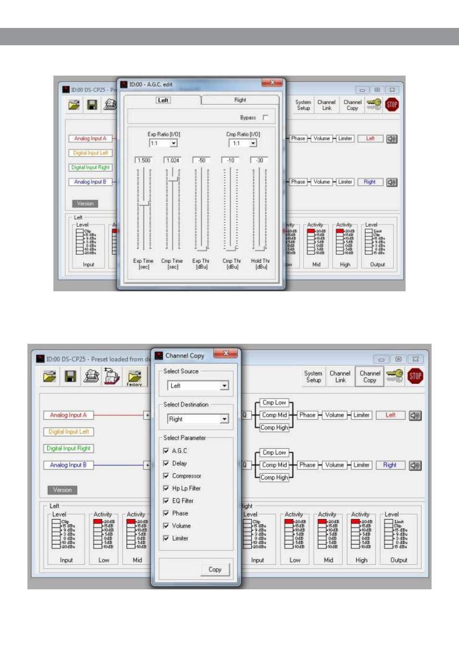Click STOP icon in upper window

pos(392,104)
